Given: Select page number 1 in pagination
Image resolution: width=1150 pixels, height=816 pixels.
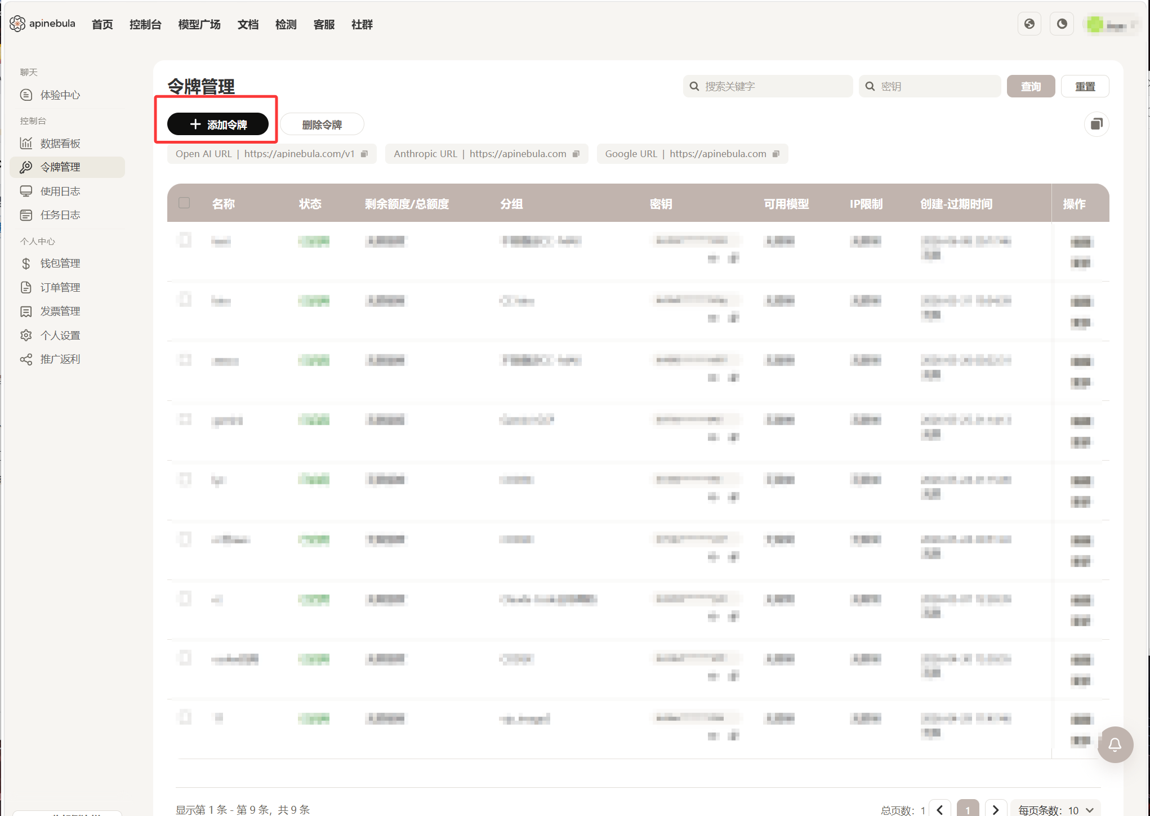Looking at the screenshot, I should pyautogui.click(x=968, y=810).
